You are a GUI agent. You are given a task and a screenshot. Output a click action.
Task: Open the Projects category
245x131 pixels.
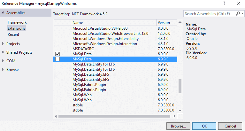pos(13,44)
